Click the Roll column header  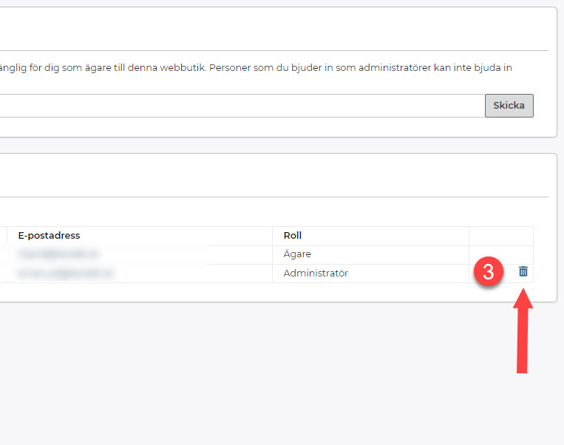(293, 236)
